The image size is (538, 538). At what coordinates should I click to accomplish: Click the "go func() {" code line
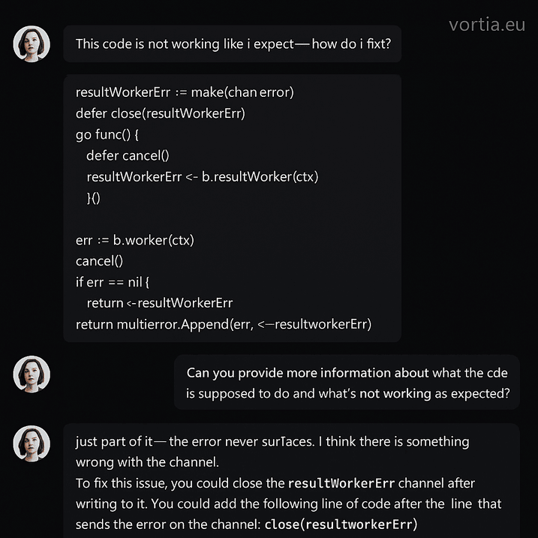(107, 134)
